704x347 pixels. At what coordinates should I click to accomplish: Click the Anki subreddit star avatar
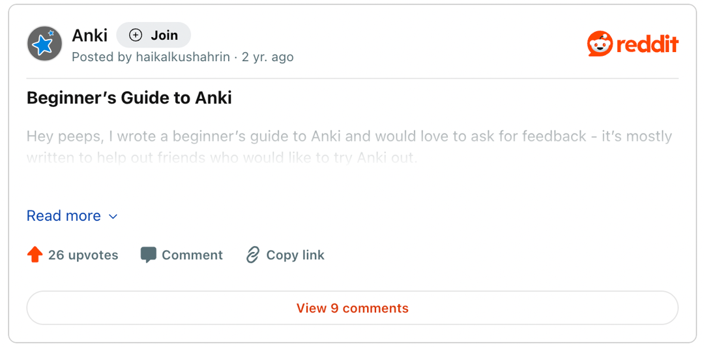[44, 44]
